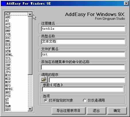The height and width of the screenshot is (117, 130).
Task: Click the 退出 exit button
Action: click(x=96, y=111)
